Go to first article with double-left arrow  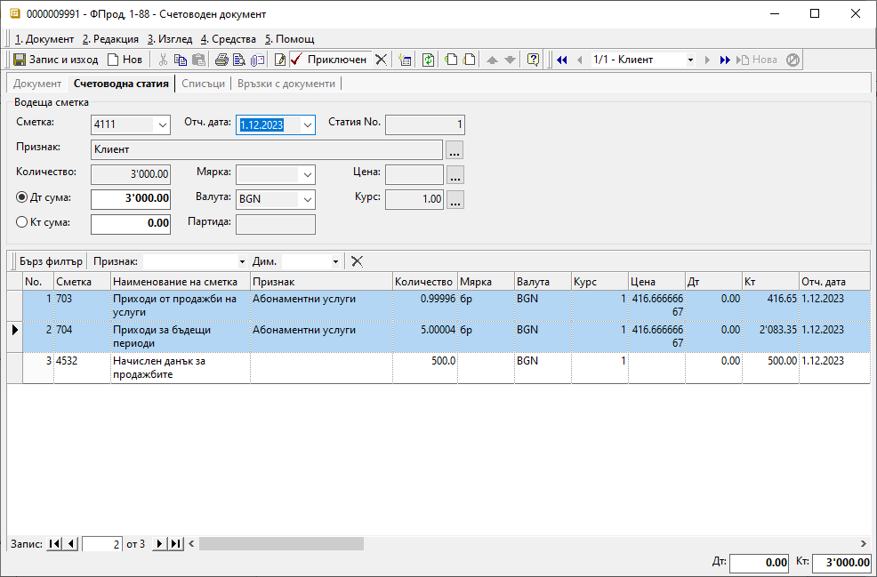coord(562,60)
